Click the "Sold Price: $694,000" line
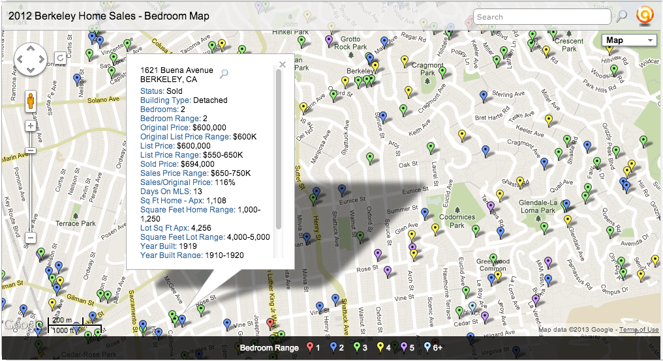Screen dimensions: 663x361 tap(177, 164)
